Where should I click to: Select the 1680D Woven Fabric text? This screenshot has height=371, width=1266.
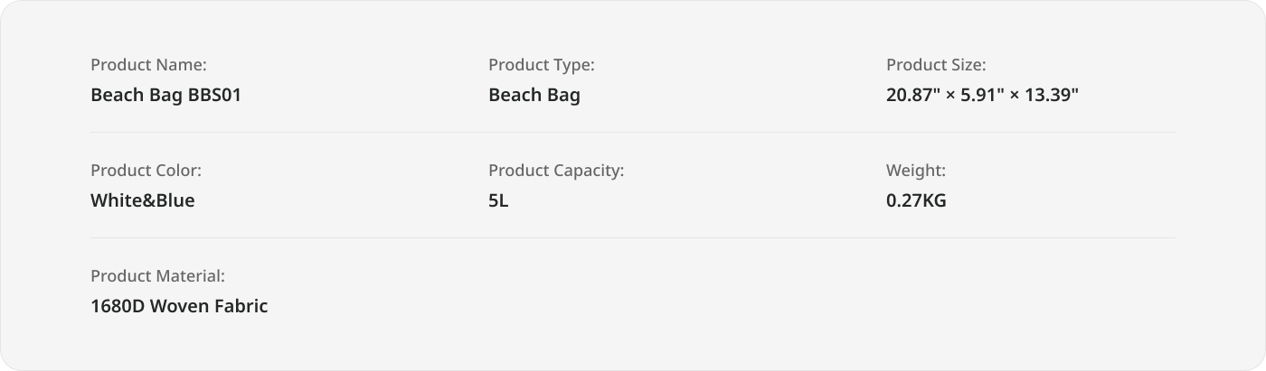pos(179,306)
